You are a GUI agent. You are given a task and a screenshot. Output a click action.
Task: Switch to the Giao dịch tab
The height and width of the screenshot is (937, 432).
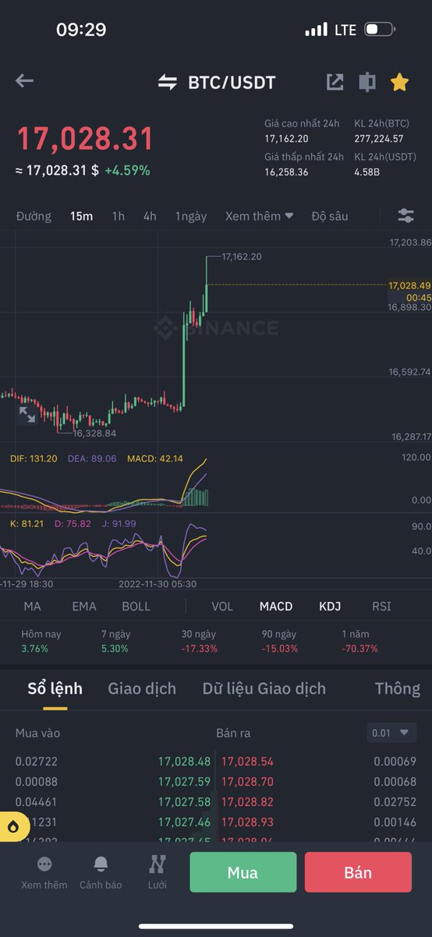pyautogui.click(x=142, y=689)
